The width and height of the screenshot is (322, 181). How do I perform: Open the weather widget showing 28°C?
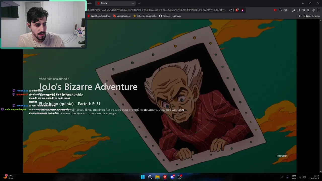[9, 177]
